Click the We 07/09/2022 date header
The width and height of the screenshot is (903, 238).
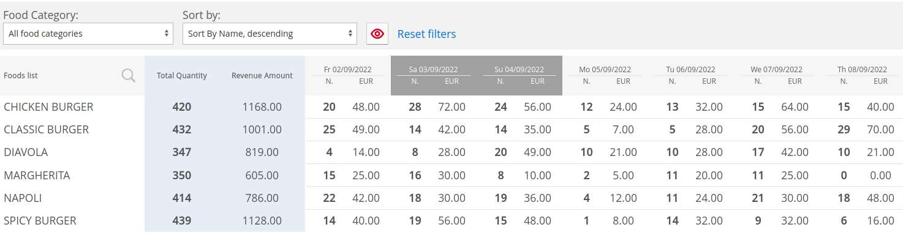coord(776,70)
